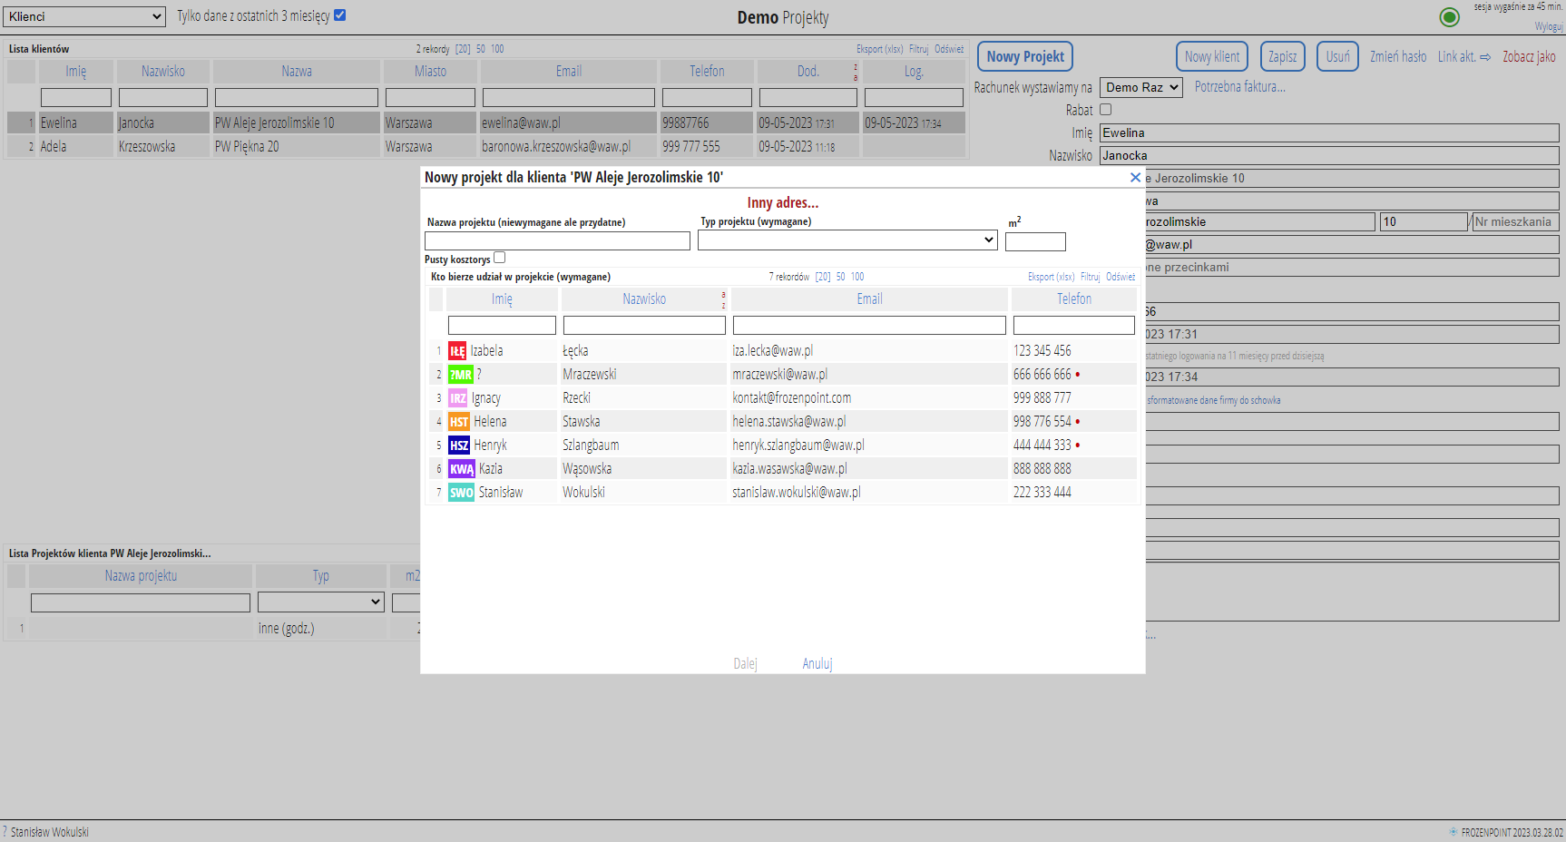
Task: Click the Nr mieszkania field
Action: 1515,221
